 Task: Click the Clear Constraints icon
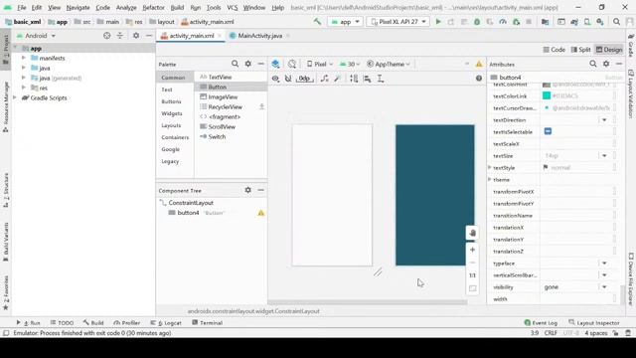325,79
